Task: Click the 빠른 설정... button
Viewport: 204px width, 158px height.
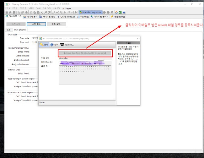Action: tap(56, 24)
